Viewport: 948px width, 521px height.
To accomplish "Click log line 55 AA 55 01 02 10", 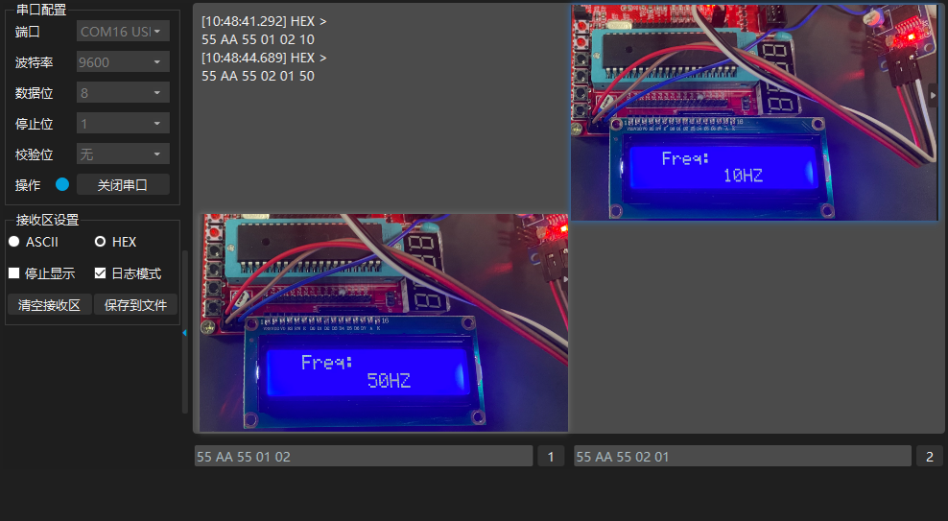I will click(x=258, y=40).
